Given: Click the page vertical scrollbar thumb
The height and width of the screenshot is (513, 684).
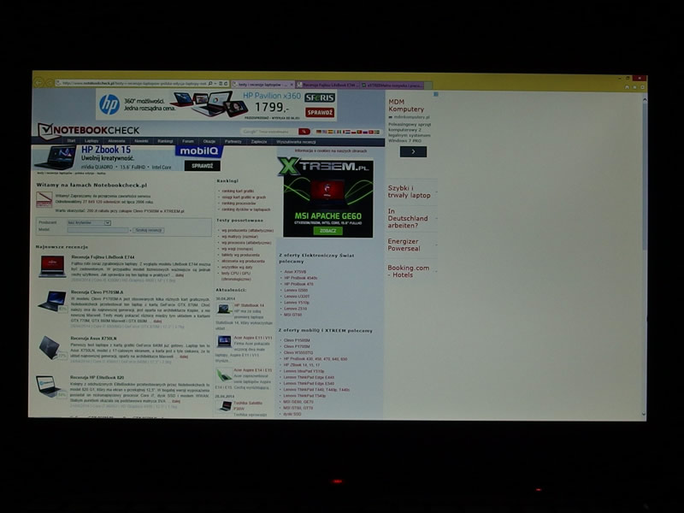Looking at the screenshot, I should click(644, 177).
